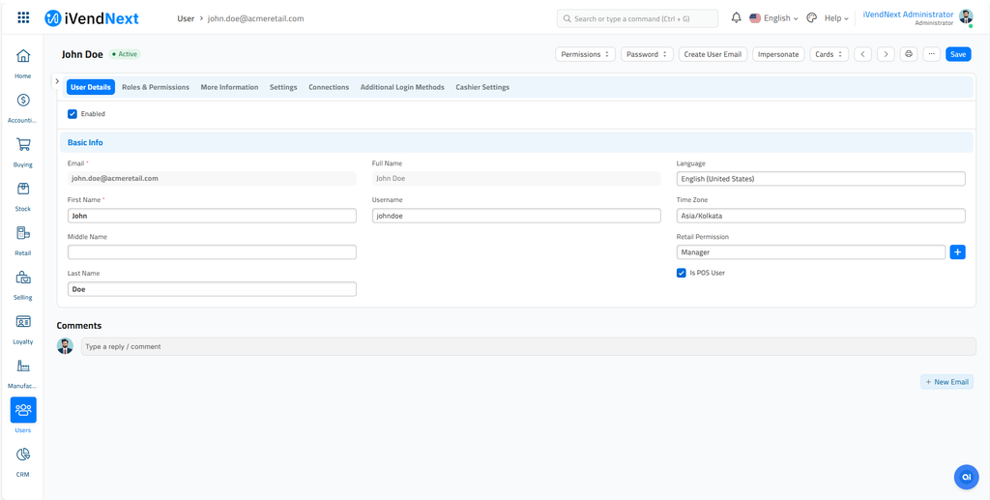Click the Impersonate button
The width and height of the screenshot is (990, 500).
(x=778, y=54)
